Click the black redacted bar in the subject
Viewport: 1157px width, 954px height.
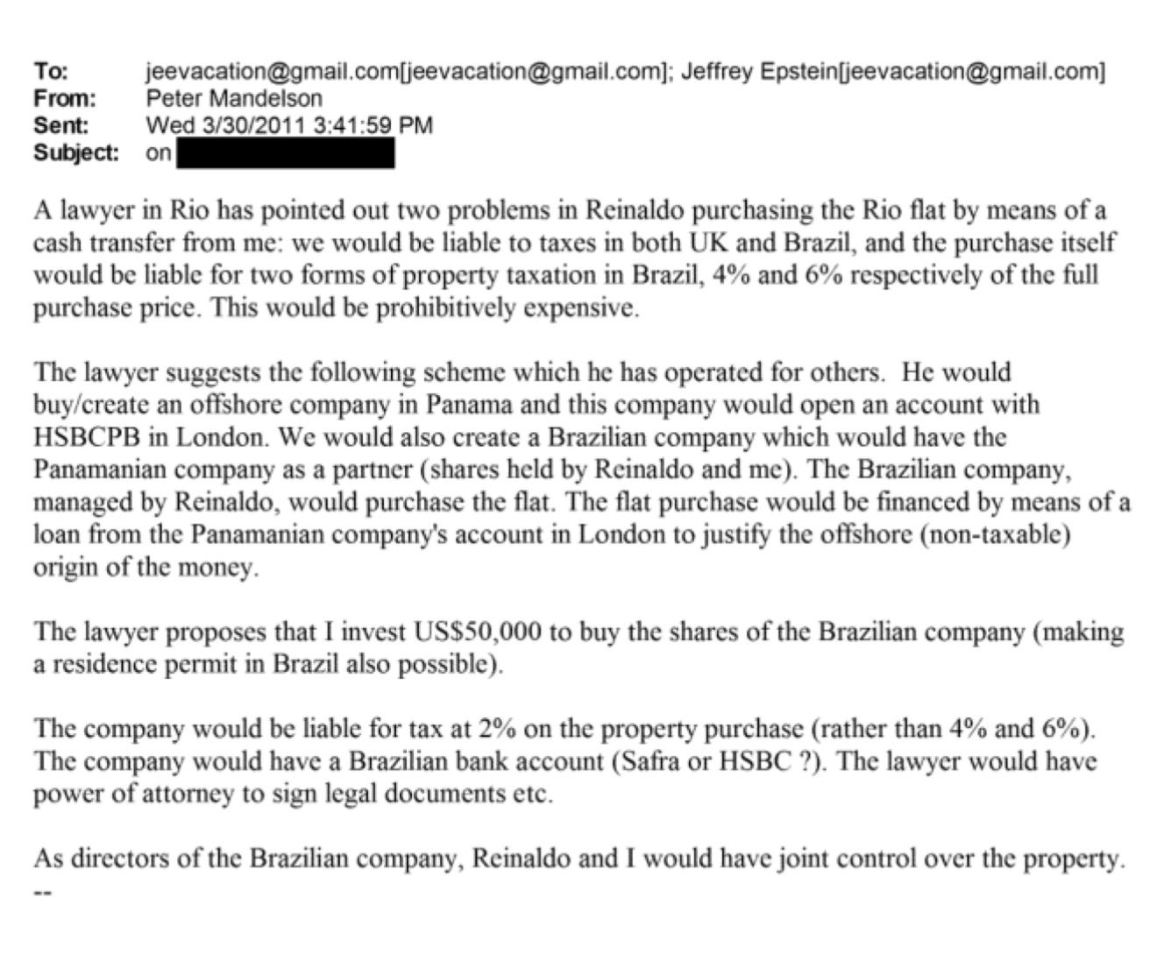[x=285, y=154]
